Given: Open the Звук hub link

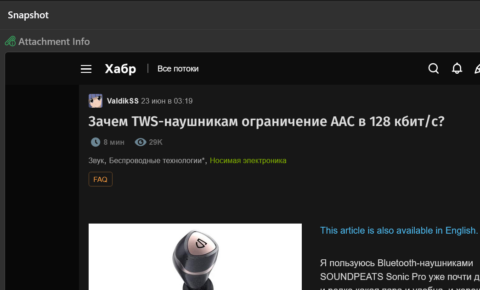Looking at the screenshot, I should pos(96,160).
